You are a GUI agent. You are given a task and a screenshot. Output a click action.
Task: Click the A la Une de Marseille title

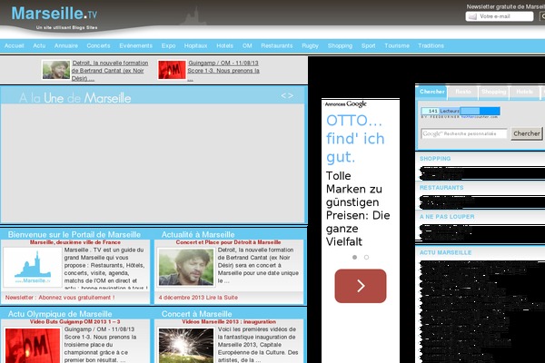[x=75, y=98]
